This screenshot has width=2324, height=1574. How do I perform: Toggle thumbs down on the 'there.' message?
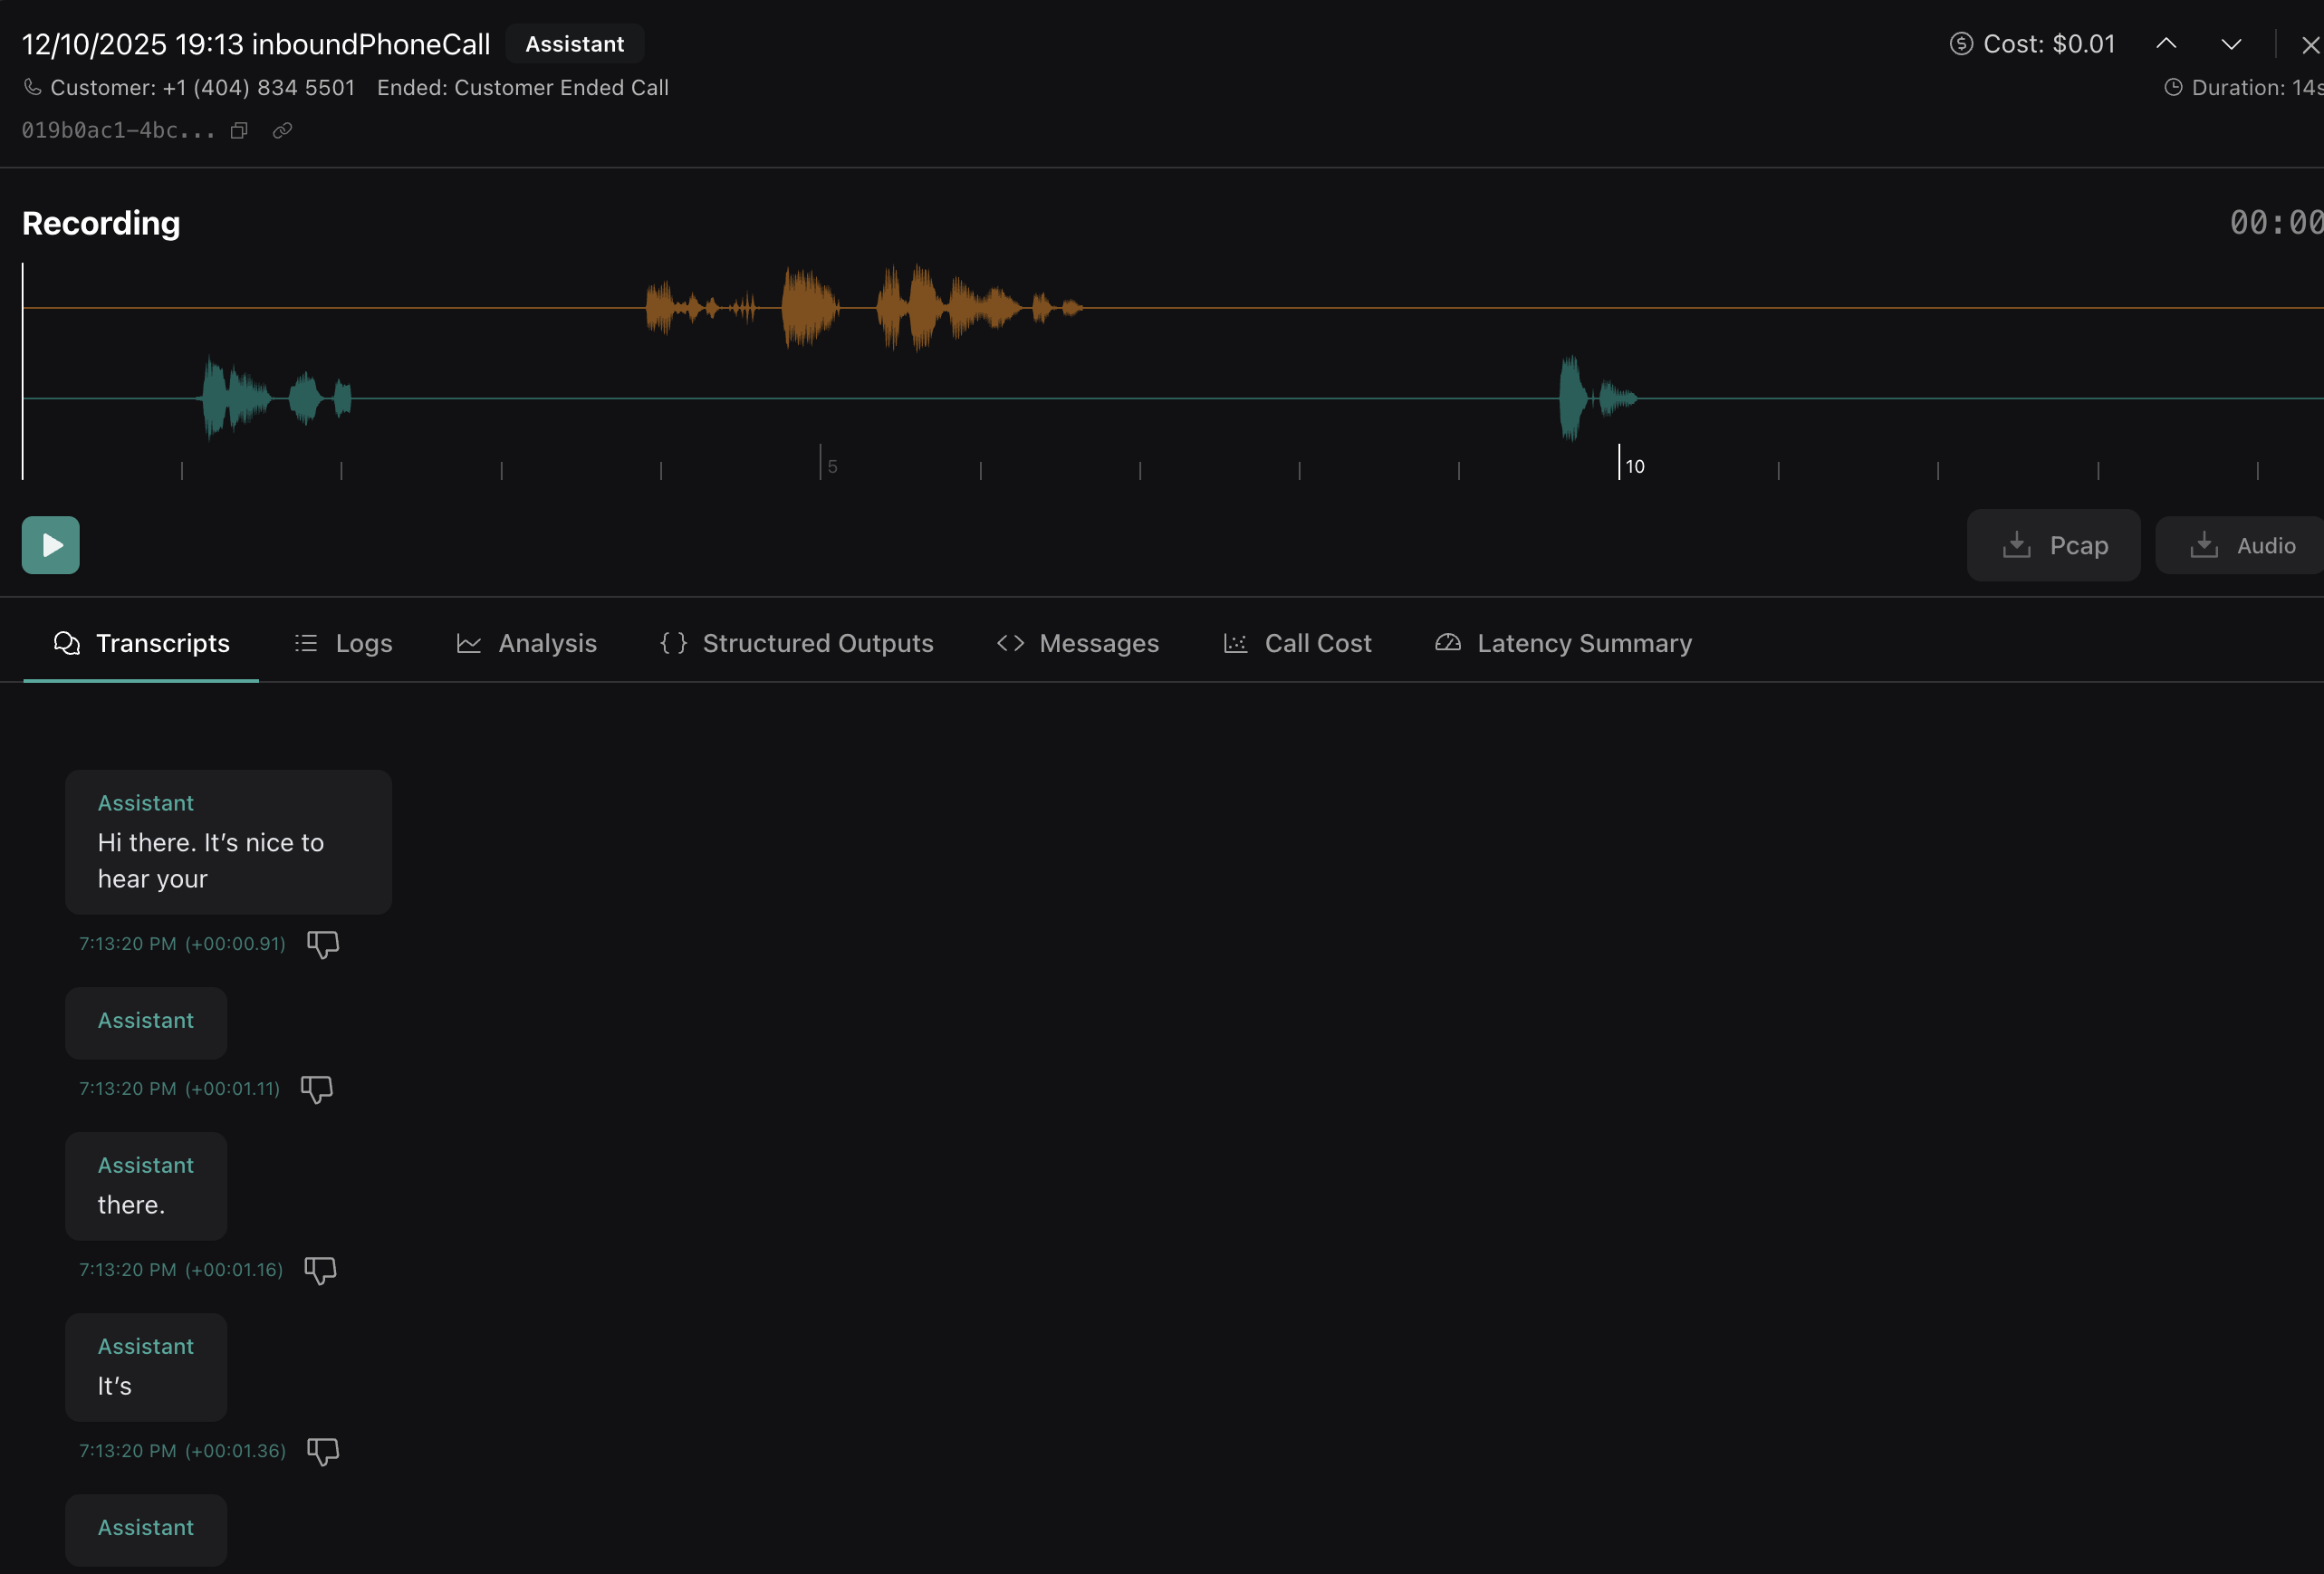(x=319, y=1270)
